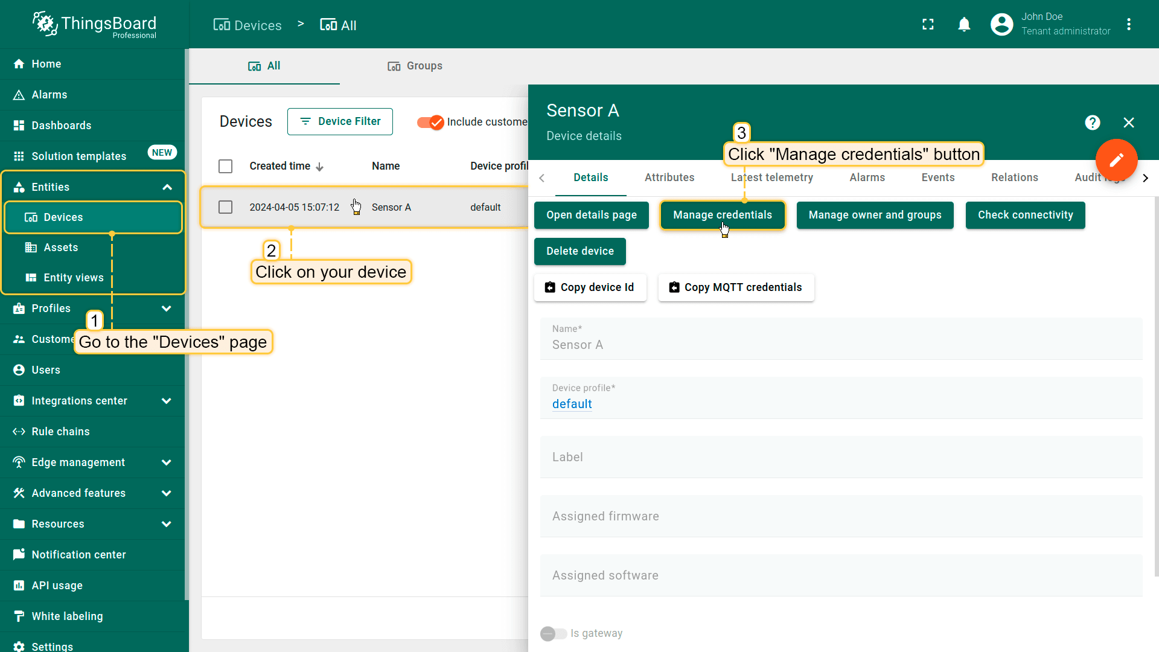Screen dimensions: 1159x652
Task: Expand Integrations center section
Action: [167, 401]
